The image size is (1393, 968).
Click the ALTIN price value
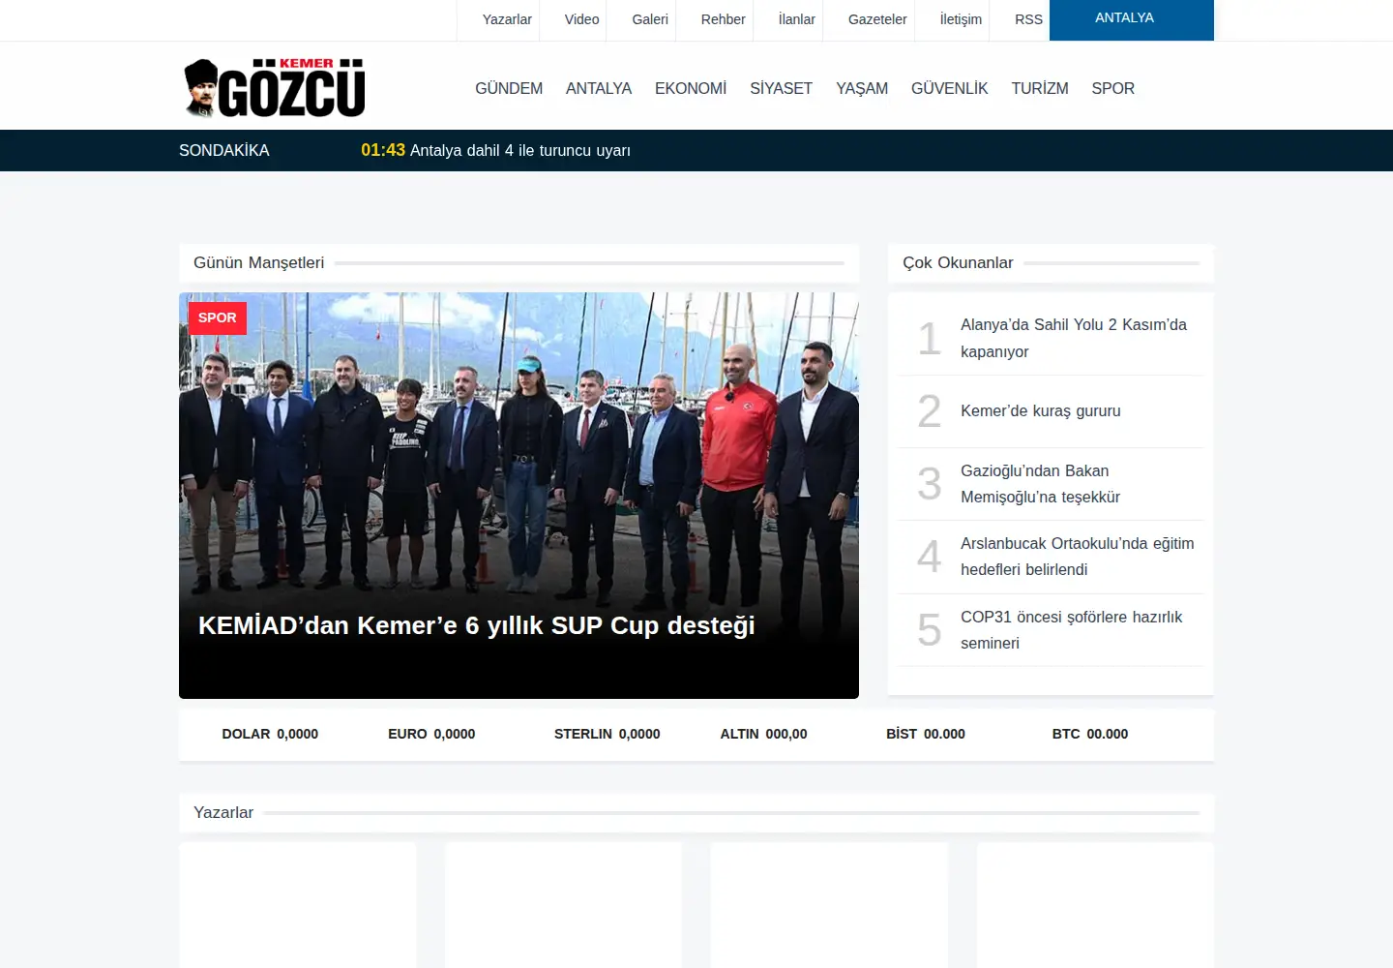786,734
